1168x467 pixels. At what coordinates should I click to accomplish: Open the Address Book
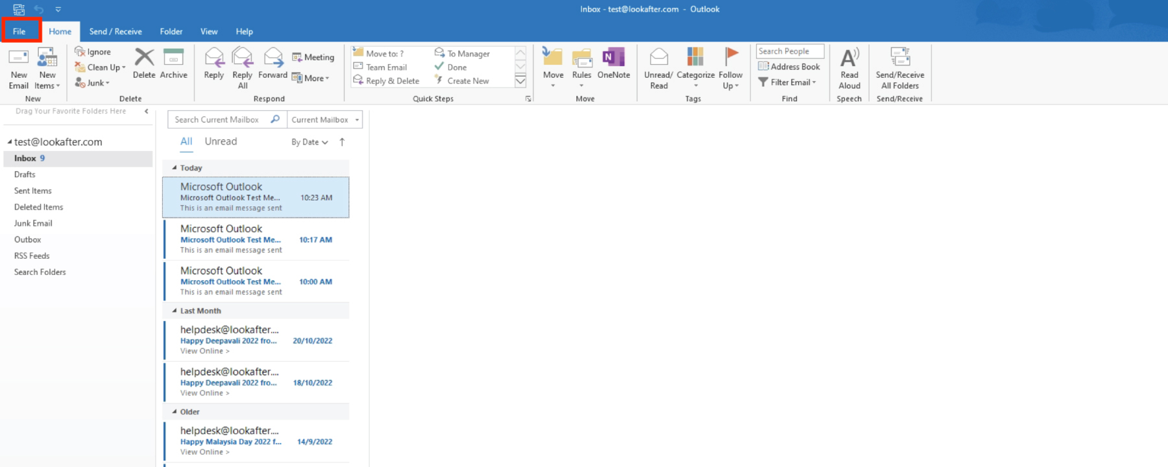click(789, 67)
